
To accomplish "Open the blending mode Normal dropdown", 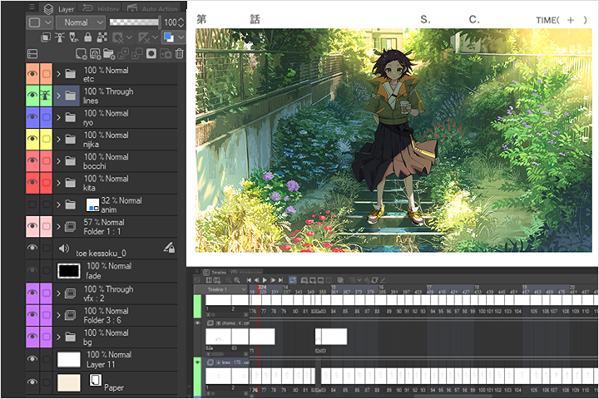I will click(x=80, y=22).
